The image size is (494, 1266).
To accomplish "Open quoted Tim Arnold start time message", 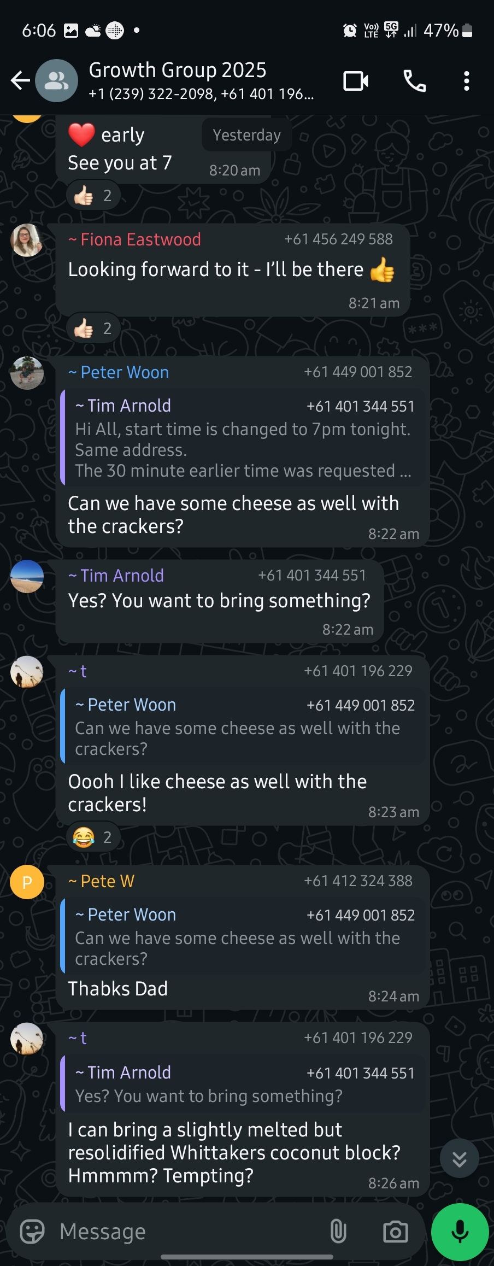I will [x=244, y=438].
